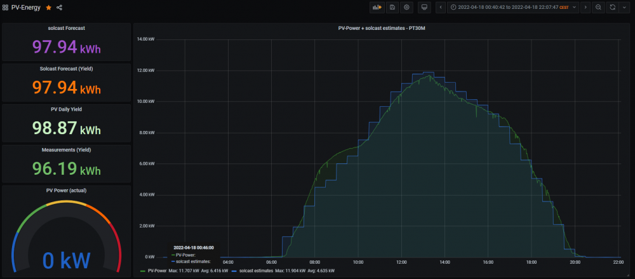Click solcast estimates Avg 4.635 kW value
This screenshot has height=279, width=635.
[321, 270]
